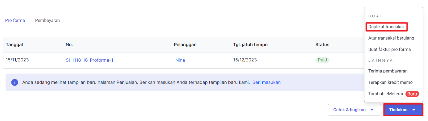Click the blue info icon in banner
Image resolution: width=428 pixels, height=121 pixels.
point(15,82)
